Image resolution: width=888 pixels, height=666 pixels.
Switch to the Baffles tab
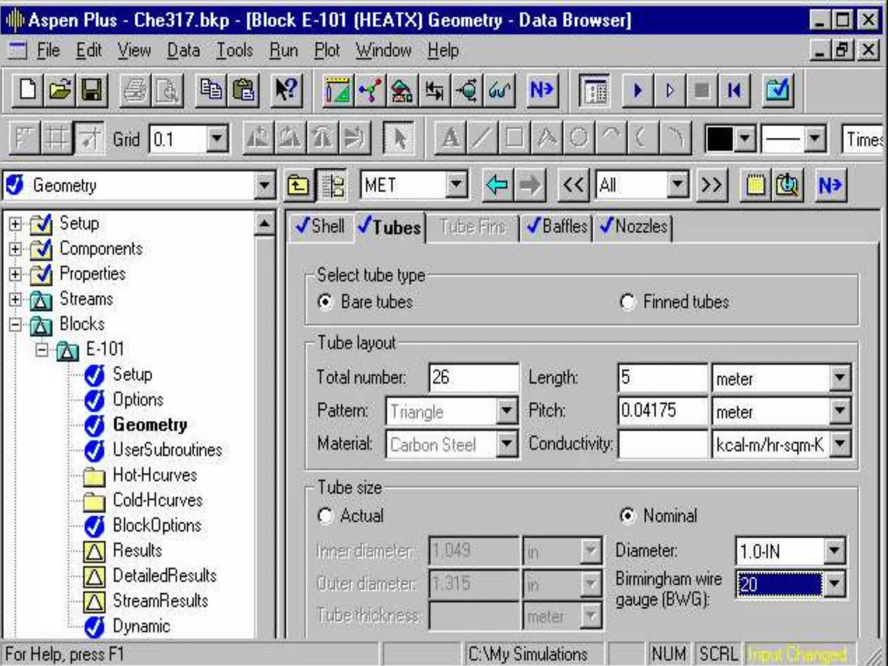557,226
